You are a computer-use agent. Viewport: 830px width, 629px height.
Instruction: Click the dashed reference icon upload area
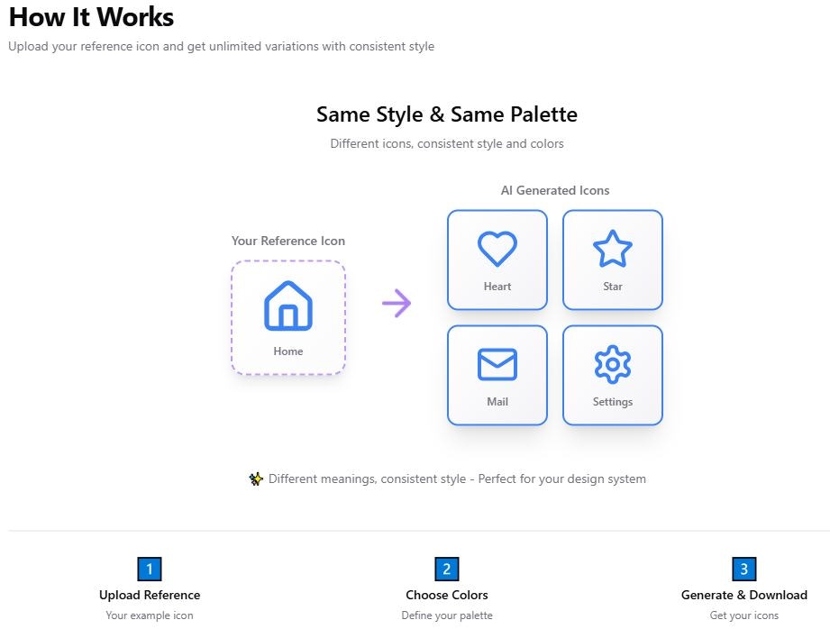287,317
